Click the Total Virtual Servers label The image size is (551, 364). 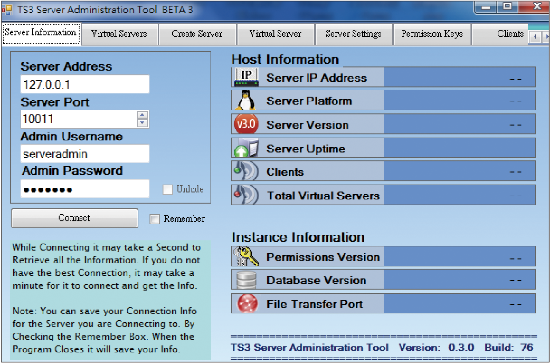[323, 195]
